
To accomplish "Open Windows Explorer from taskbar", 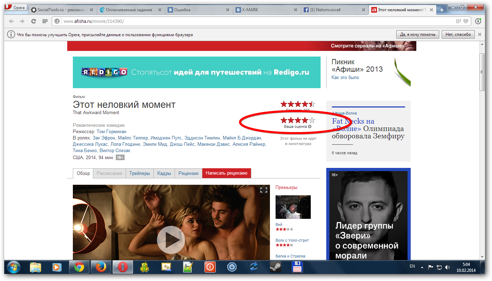I will (36, 268).
